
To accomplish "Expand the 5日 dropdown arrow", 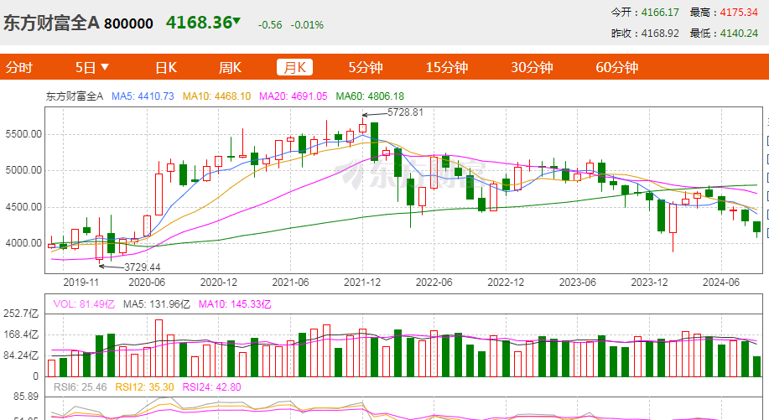I will (105, 67).
